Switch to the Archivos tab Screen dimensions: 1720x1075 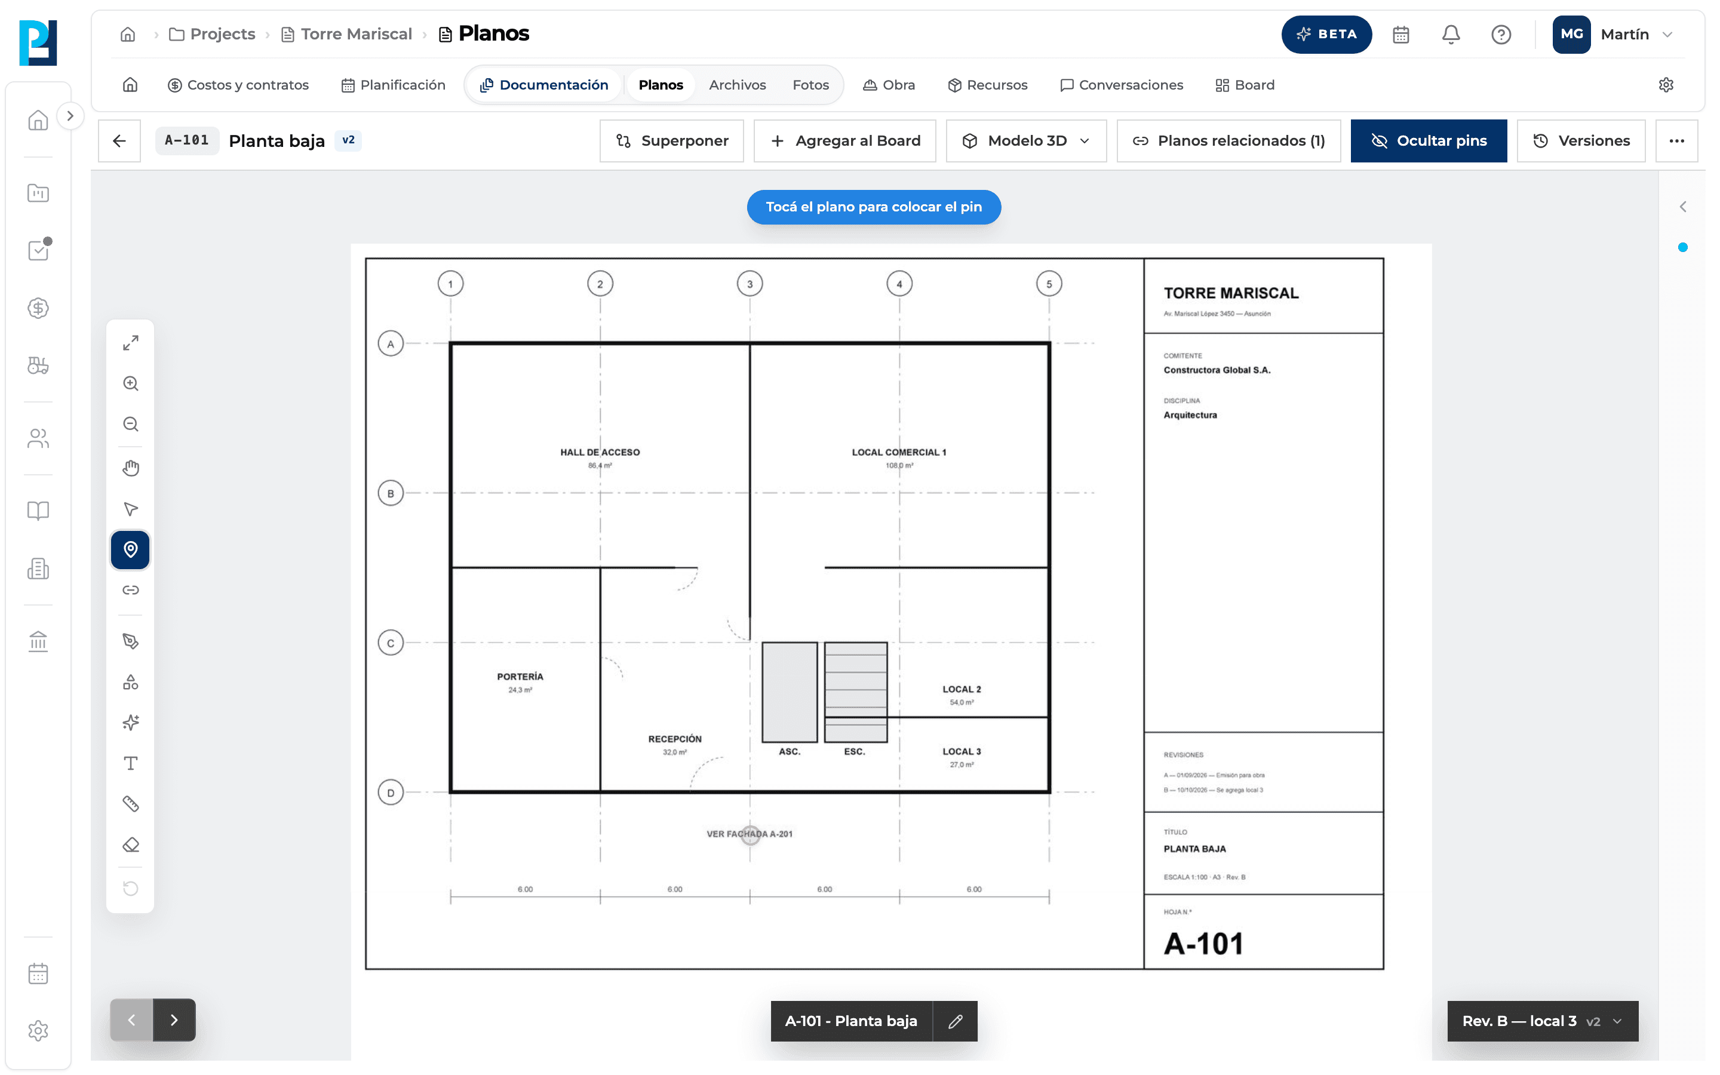pos(737,85)
